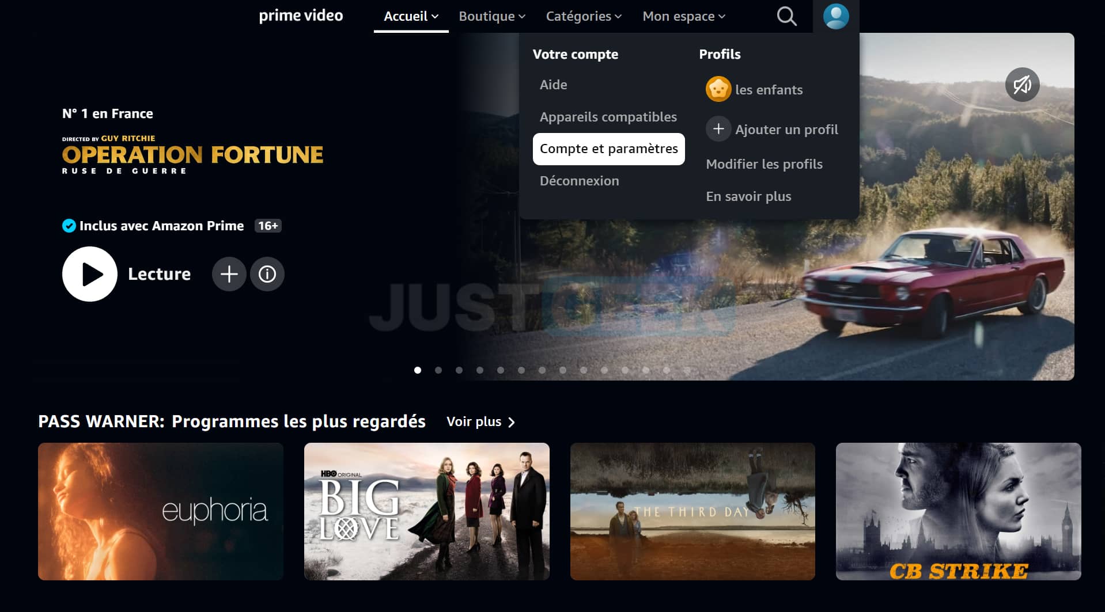Click PASS WARNER: Programmes les plus regardés heading
1105x612 pixels.
point(232,421)
